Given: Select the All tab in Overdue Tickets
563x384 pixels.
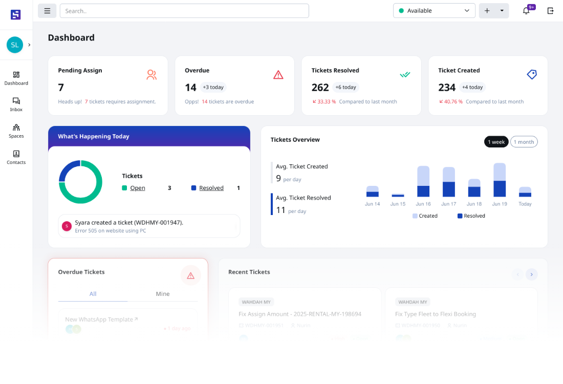Looking at the screenshot, I should (93, 294).
